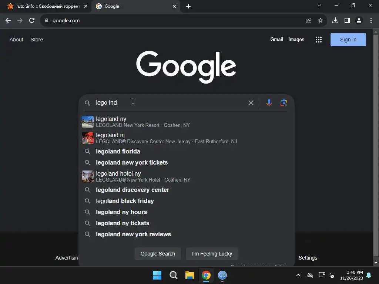This screenshot has width=379, height=284.
Task: Open Images link
Action: point(296,39)
